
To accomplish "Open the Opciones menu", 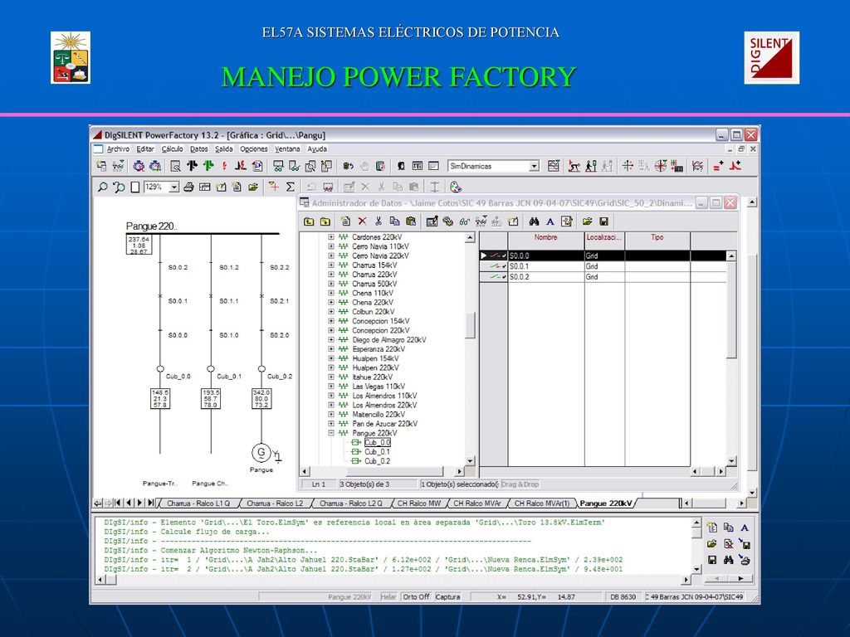I will point(254,149).
